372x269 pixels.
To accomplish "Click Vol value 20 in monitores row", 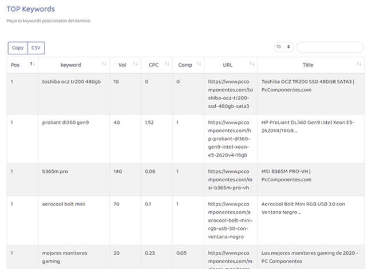I will coord(117,253).
